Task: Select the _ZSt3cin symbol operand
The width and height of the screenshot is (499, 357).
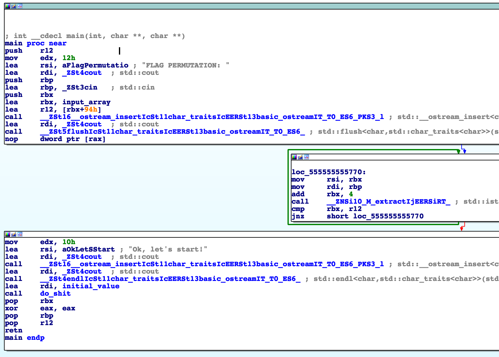Action: (80, 87)
